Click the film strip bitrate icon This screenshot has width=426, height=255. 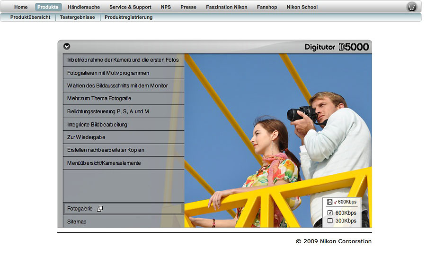coord(329,202)
